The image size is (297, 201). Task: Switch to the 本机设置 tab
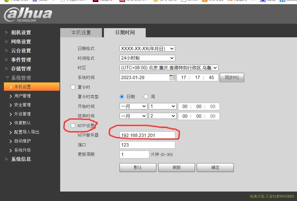pyautogui.click(x=81, y=33)
